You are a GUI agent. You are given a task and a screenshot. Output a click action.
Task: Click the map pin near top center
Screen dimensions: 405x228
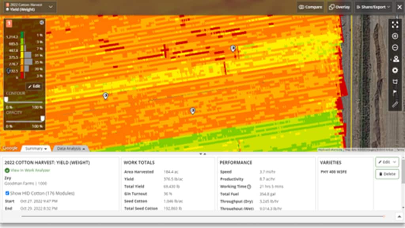pos(233,48)
